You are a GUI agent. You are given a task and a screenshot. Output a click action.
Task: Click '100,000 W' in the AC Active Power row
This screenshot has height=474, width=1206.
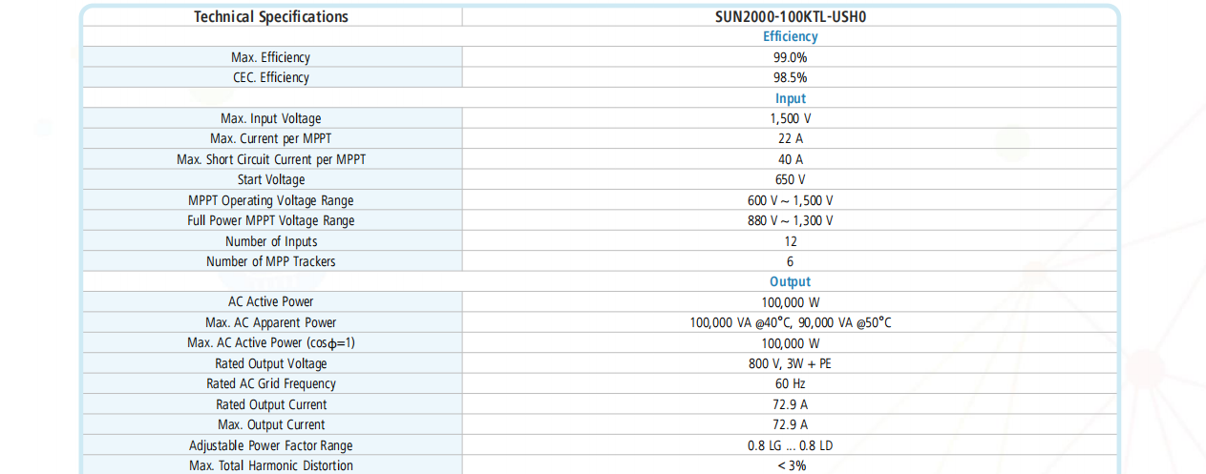(791, 301)
